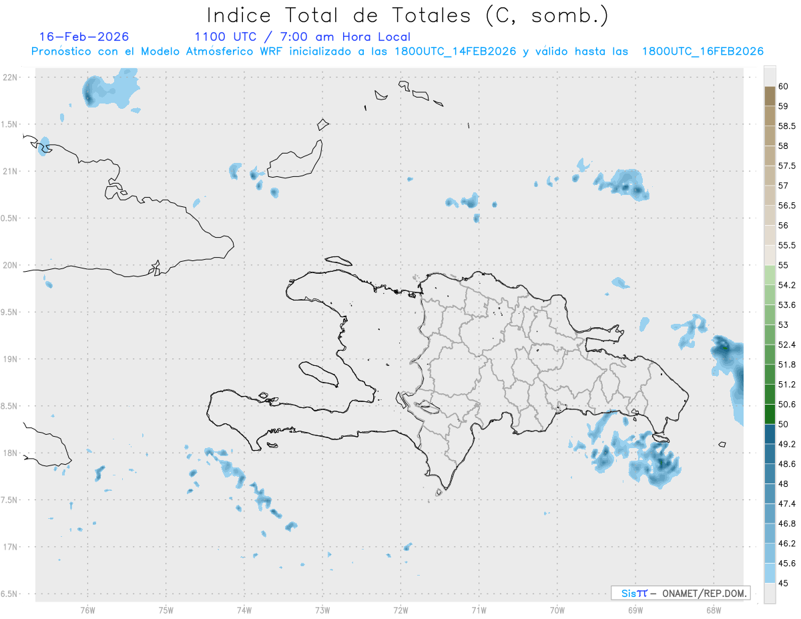Image resolution: width=801 pixels, height=619 pixels.
Task: Click the longitude axis label '71W'
Action: [x=479, y=610]
